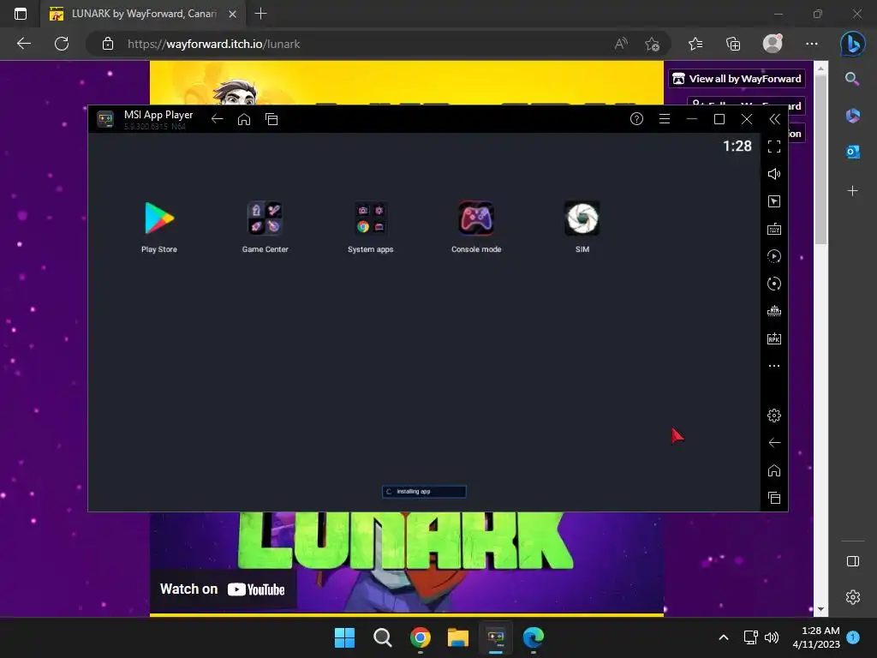Click Watch on YouTube link
This screenshot has width=877, height=658.
223,589
